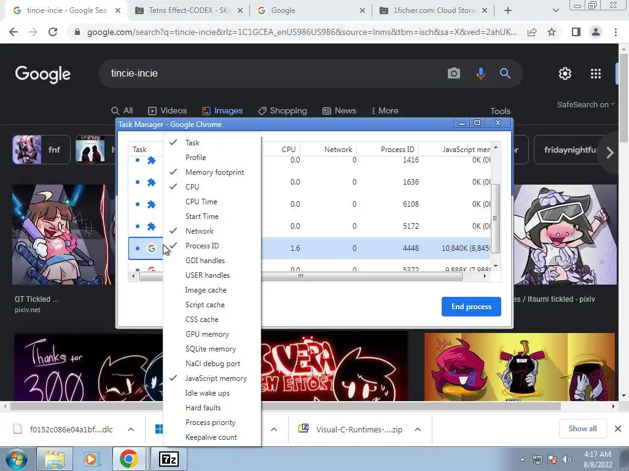Show hidden tray icons arrow

coord(522,459)
